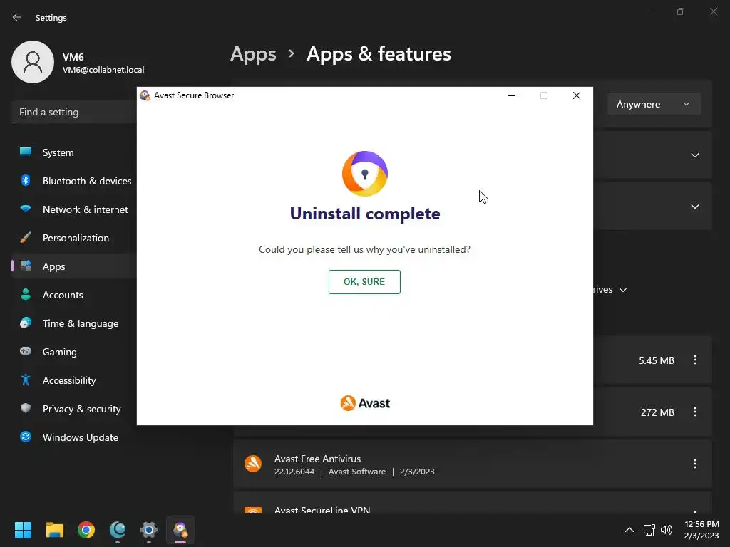Click the Personalization paintbrush icon
Screen dimensions: 730x547
point(26,237)
